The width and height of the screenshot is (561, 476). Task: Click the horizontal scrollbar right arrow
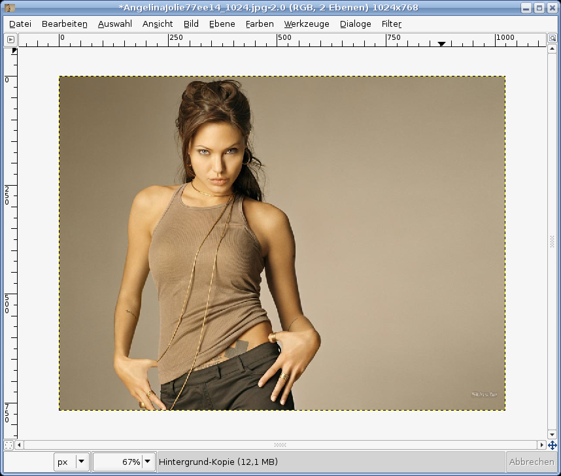click(x=541, y=445)
